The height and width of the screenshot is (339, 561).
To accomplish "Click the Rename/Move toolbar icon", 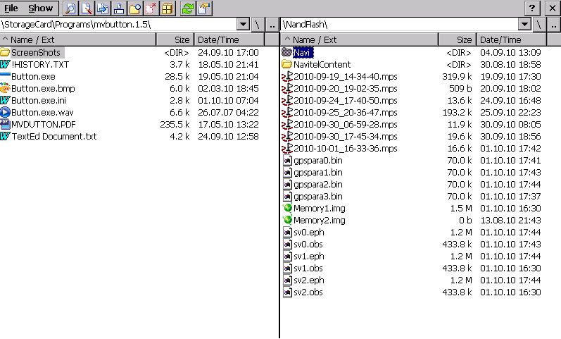I will click(119, 8).
